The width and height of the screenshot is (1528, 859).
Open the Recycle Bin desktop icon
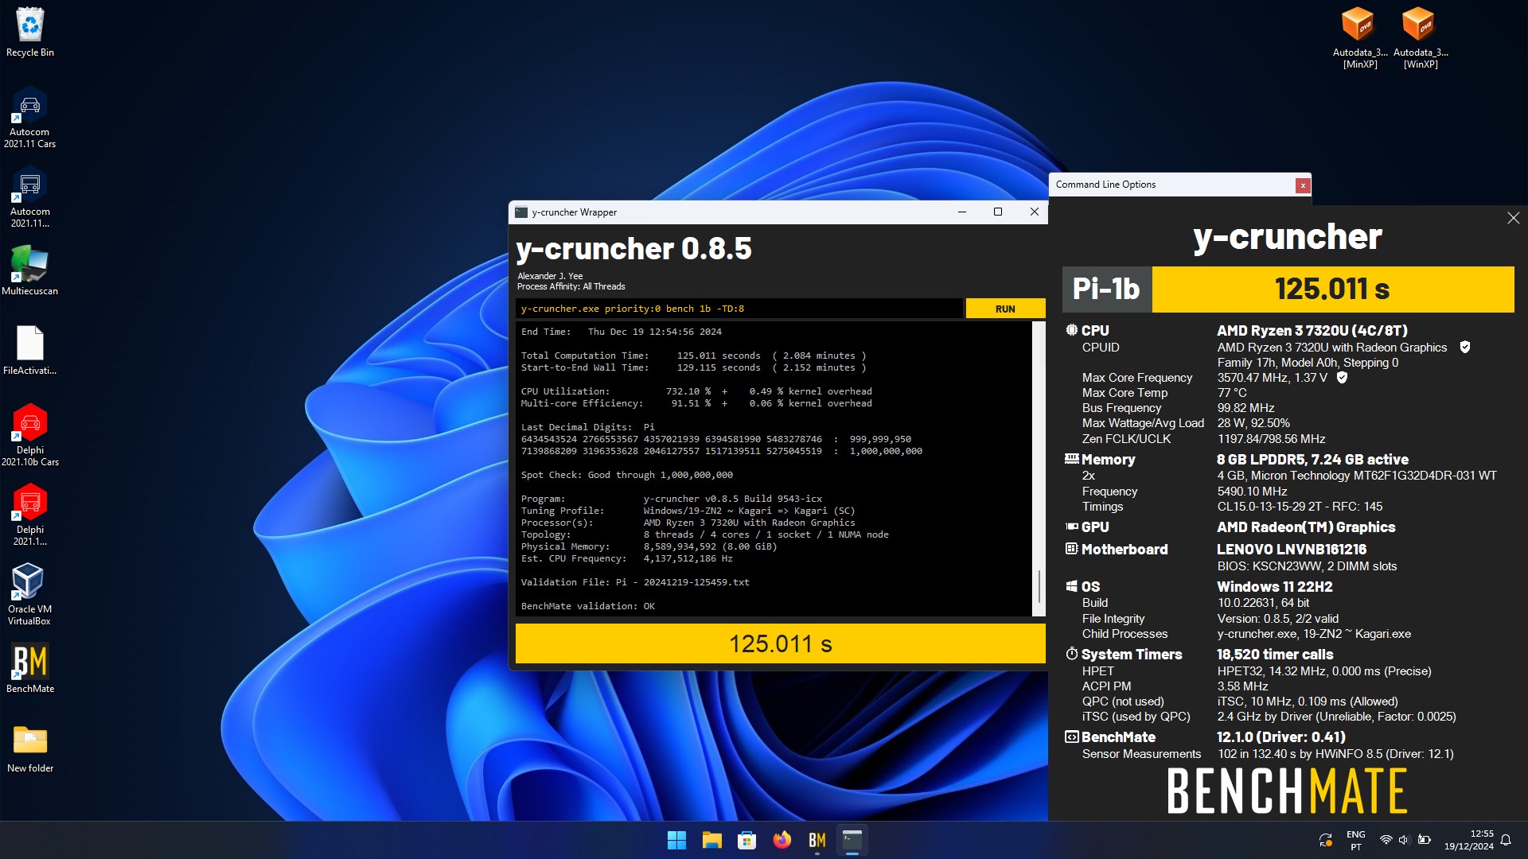(x=30, y=32)
